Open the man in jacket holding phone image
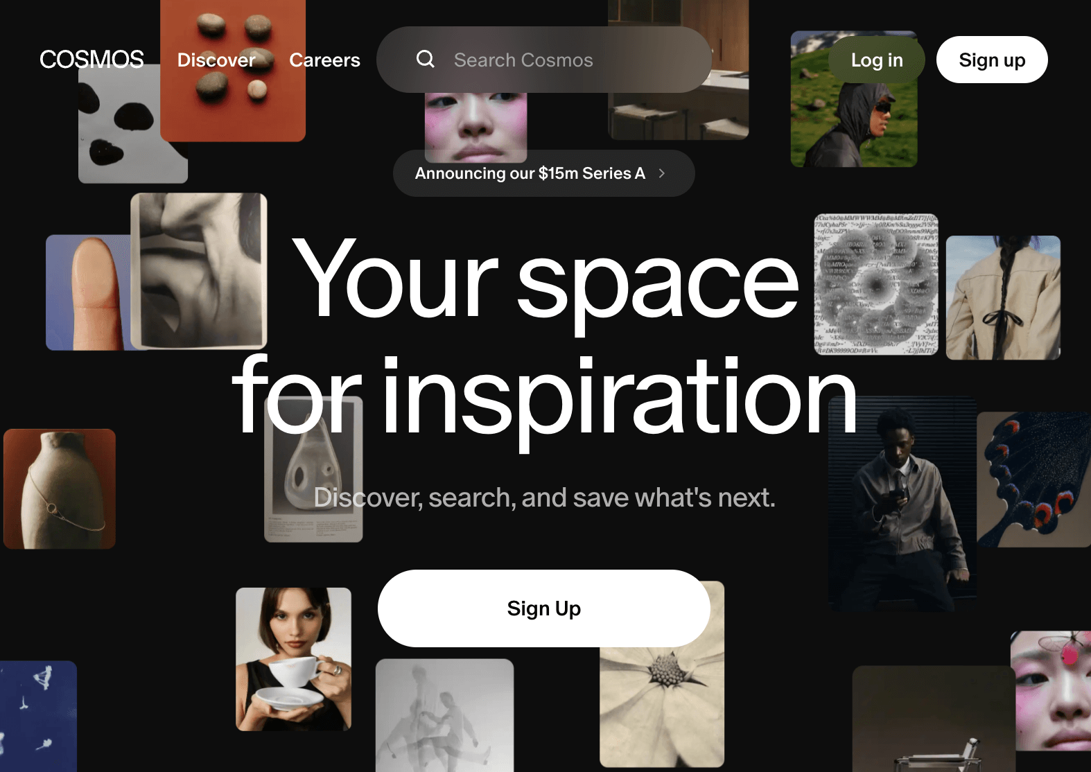The image size is (1091, 772). pyautogui.click(x=902, y=504)
